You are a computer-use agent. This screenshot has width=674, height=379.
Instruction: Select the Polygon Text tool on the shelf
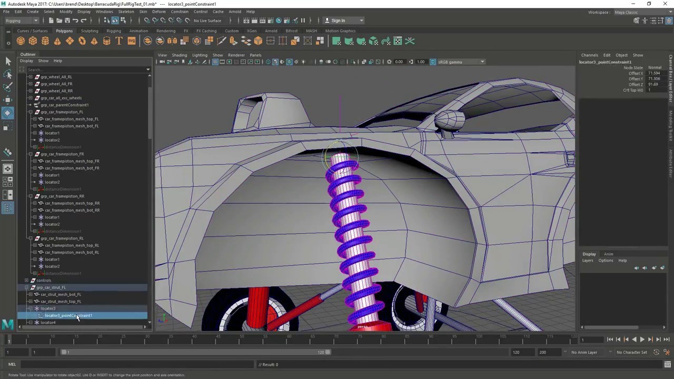[x=119, y=42]
